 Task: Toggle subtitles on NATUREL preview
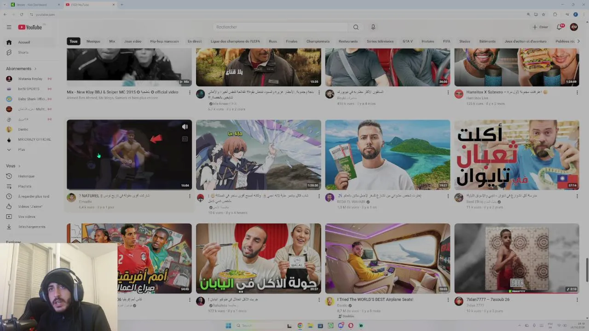[x=185, y=138]
